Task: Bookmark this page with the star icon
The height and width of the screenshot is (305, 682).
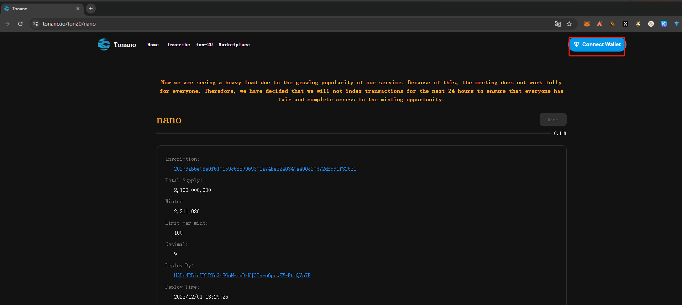Action: tap(569, 24)
